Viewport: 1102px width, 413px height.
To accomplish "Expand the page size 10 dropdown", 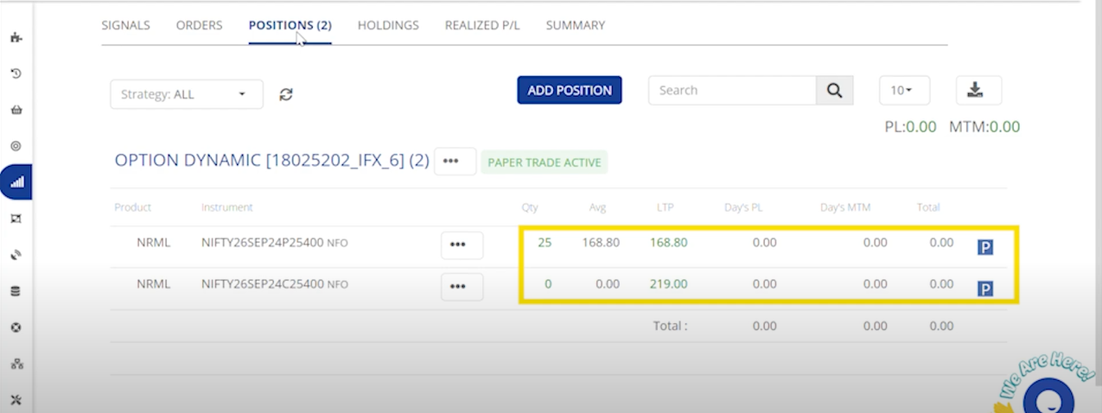I will point(903,90).
